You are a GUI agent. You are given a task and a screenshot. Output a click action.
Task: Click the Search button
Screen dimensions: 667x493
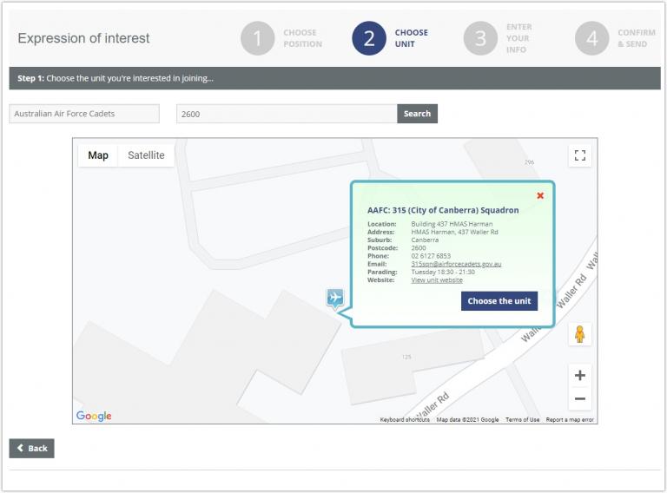point(417,114)
